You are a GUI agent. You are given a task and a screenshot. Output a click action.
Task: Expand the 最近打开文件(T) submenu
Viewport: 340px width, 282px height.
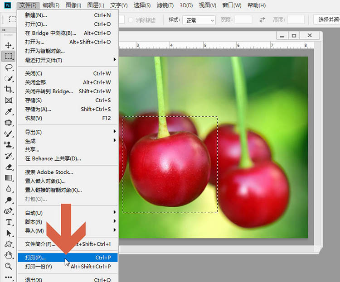pyautogui.click(x=68, y=60)
